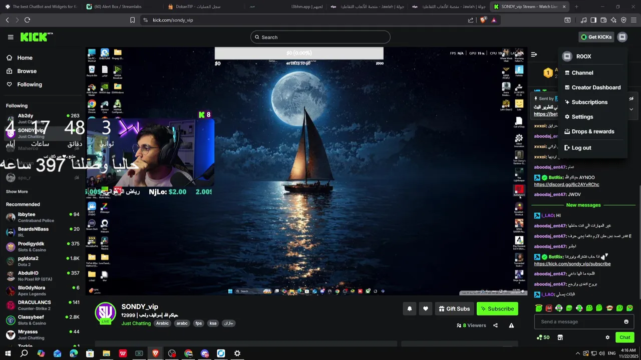Click the Brave Shields lion icon
Viewport: 641px width, 360px height.
[483, 20]
